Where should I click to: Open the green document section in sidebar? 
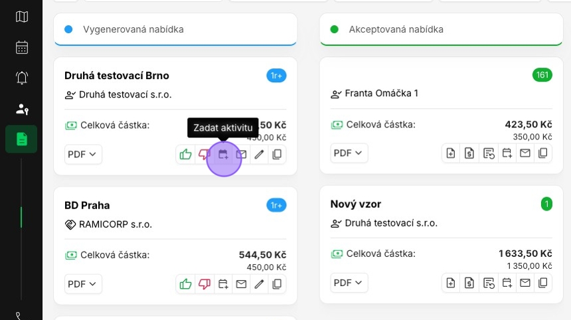[22, 139]
